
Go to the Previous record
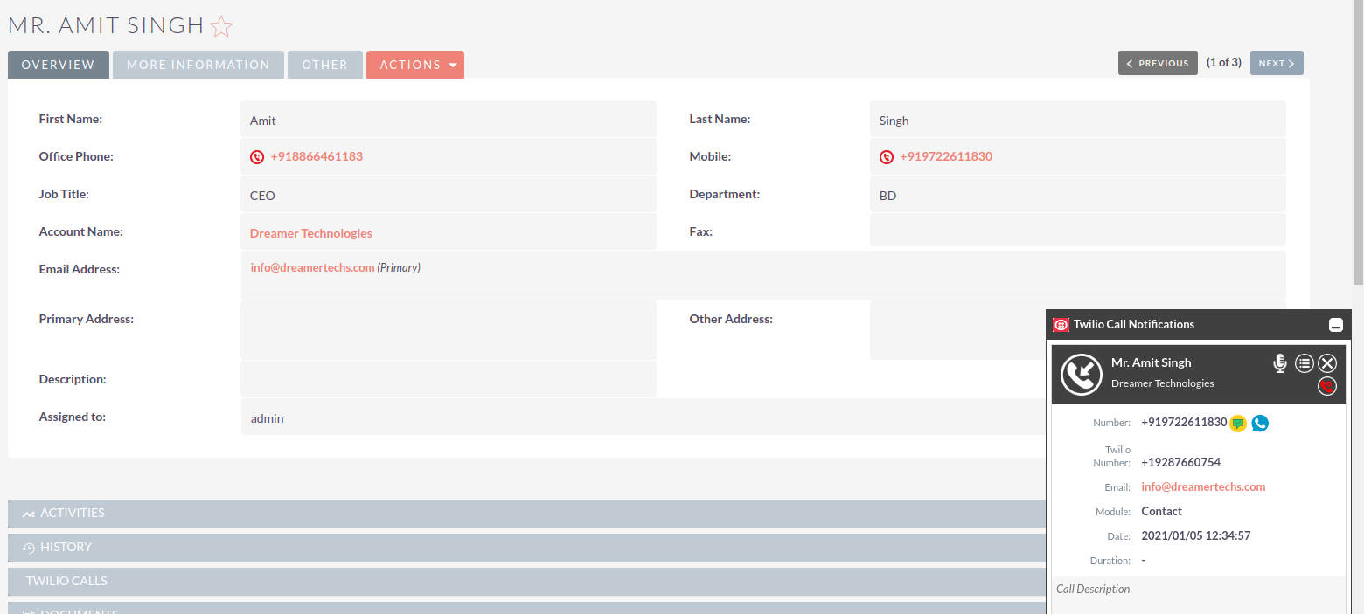(x=1158, y=63)
